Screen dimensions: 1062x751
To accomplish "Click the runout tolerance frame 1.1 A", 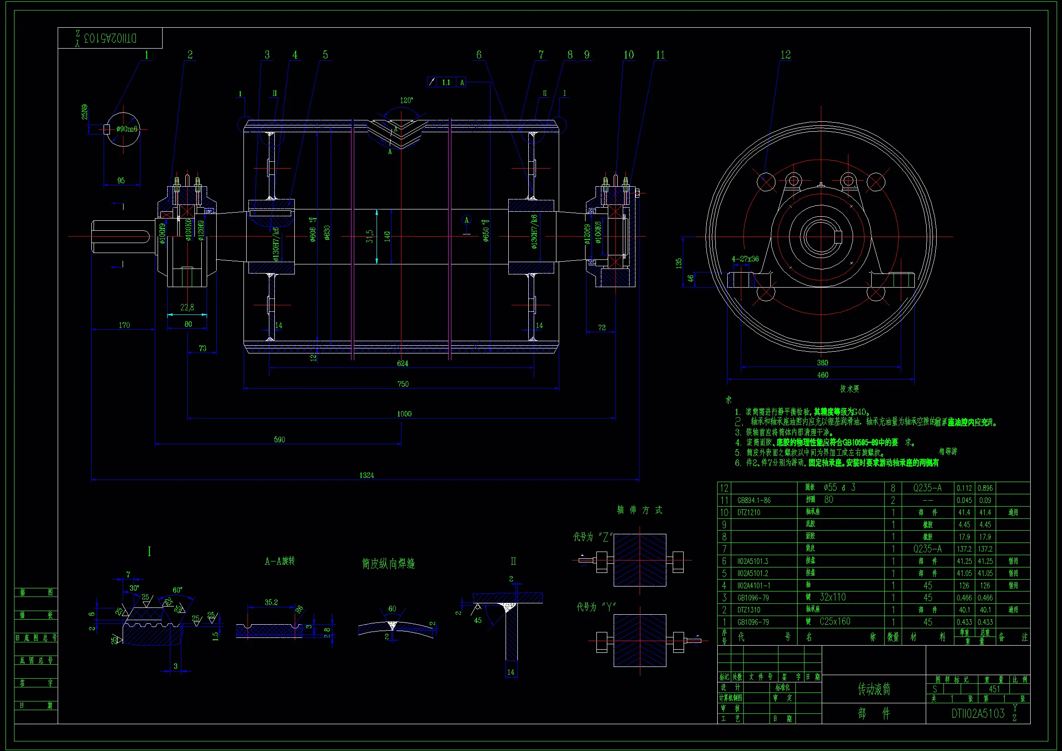I will [x=447, y=82].
